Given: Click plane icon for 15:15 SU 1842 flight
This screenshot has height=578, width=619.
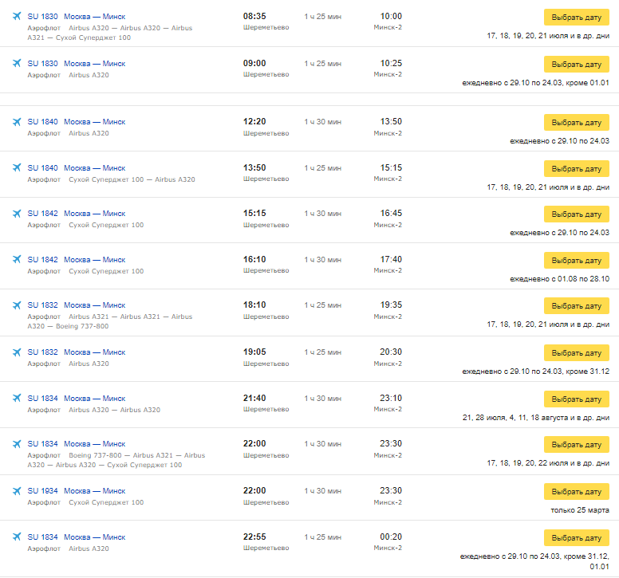Looking at the screenshot, I should pos(17,214).
